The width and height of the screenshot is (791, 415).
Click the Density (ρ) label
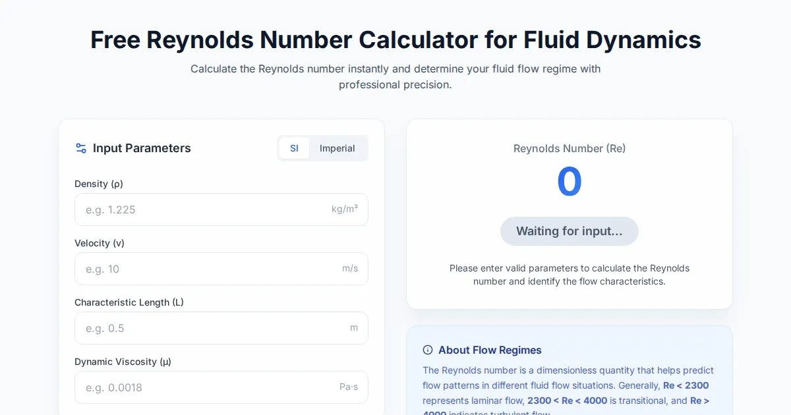99,184
